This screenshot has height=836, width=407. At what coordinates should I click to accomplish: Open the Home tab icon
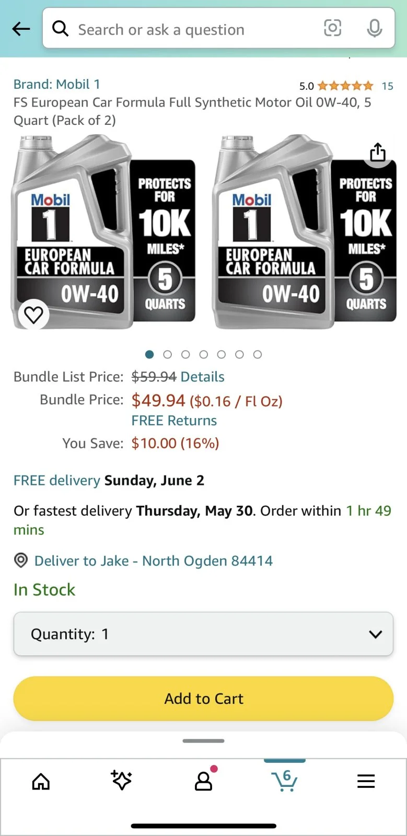point(41,782)
